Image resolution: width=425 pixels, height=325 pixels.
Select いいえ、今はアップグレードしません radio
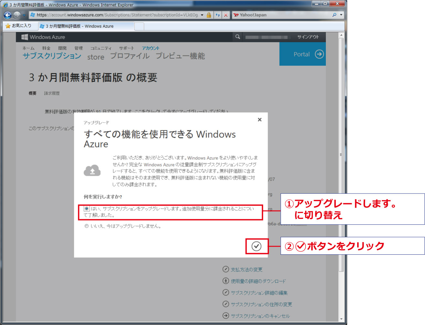(x=87, y=226)
